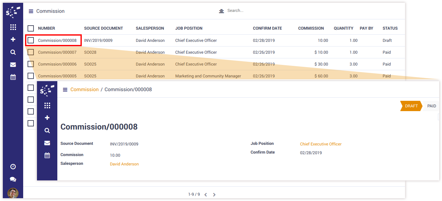The height and width of the screenshot is (201, 442).
Task: Tick the checkbox for Commission/000006
Action: 31,64
